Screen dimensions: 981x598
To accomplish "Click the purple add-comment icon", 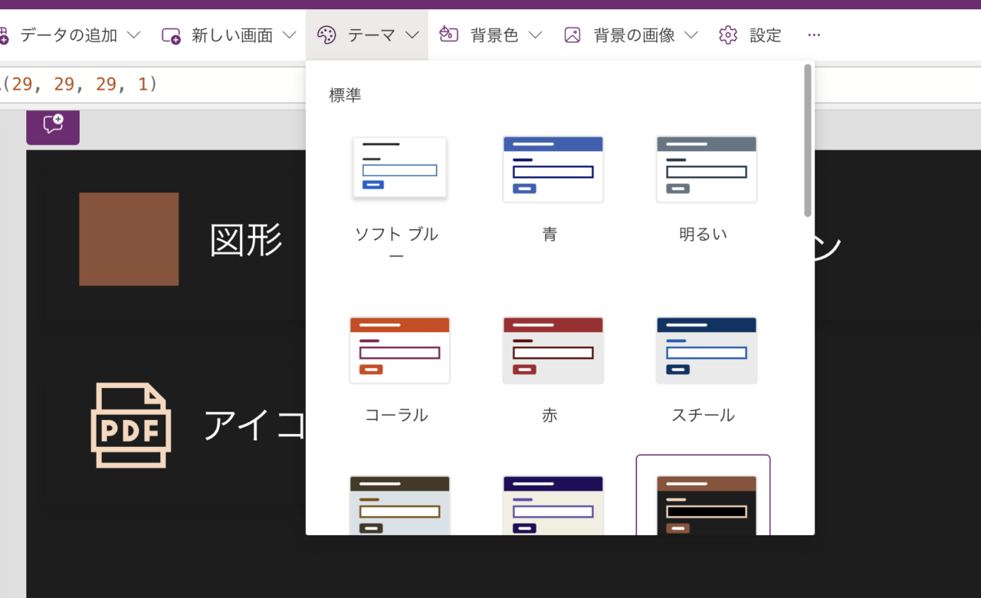I will pos(52,127).
